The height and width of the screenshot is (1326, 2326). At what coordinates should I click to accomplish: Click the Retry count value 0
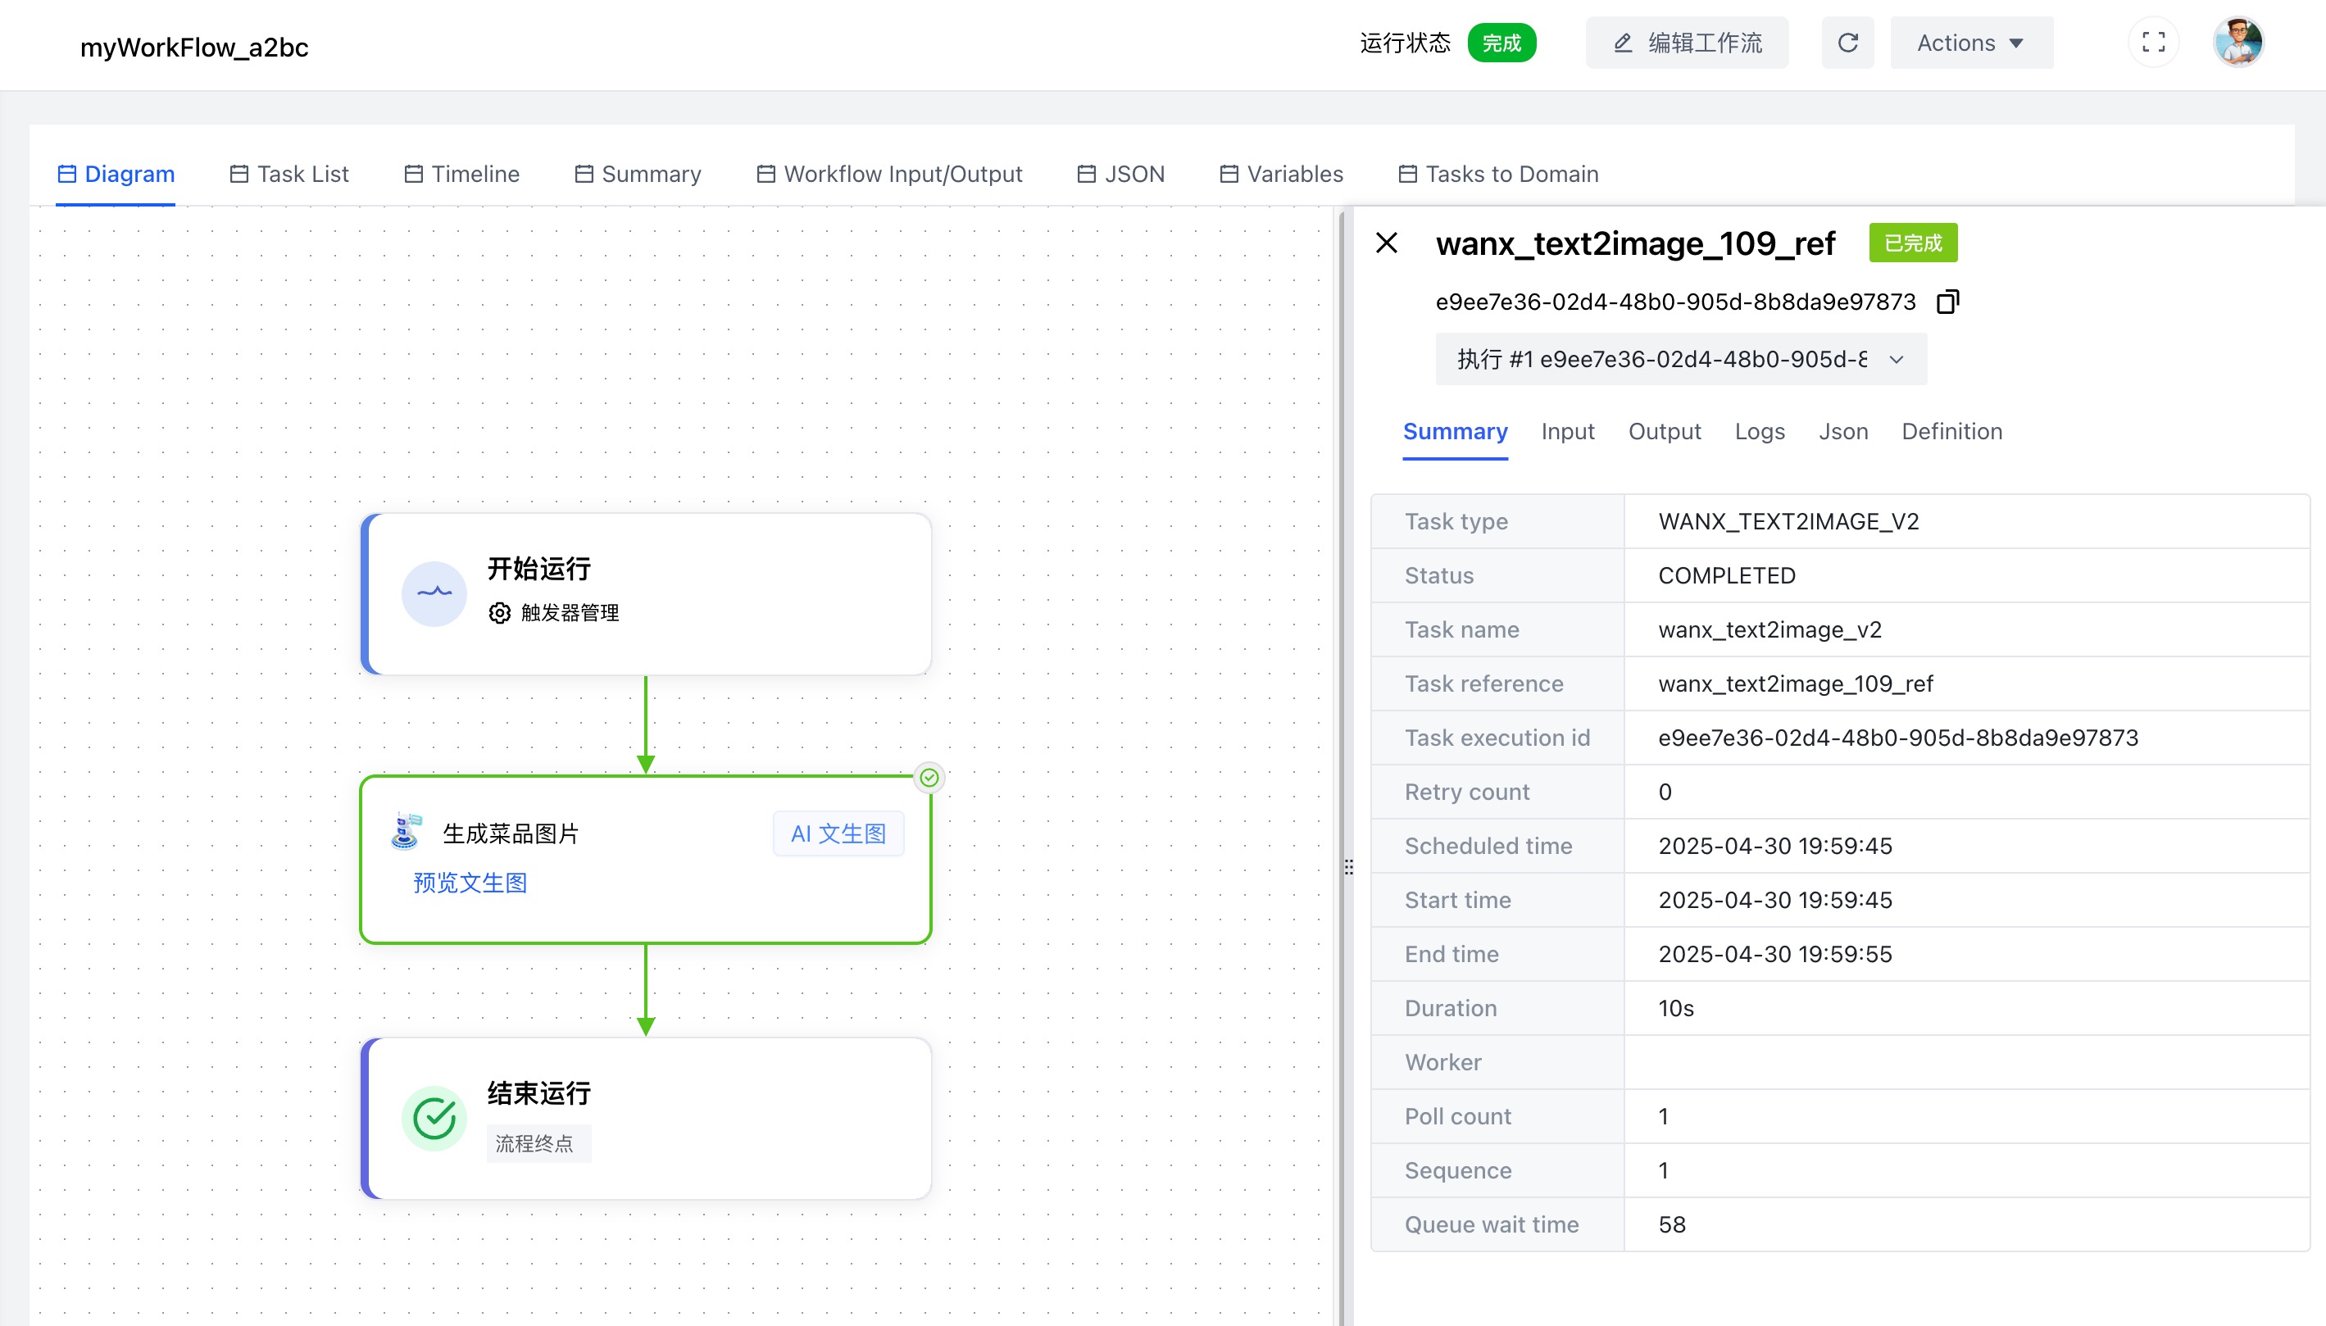coord(1665,792)
